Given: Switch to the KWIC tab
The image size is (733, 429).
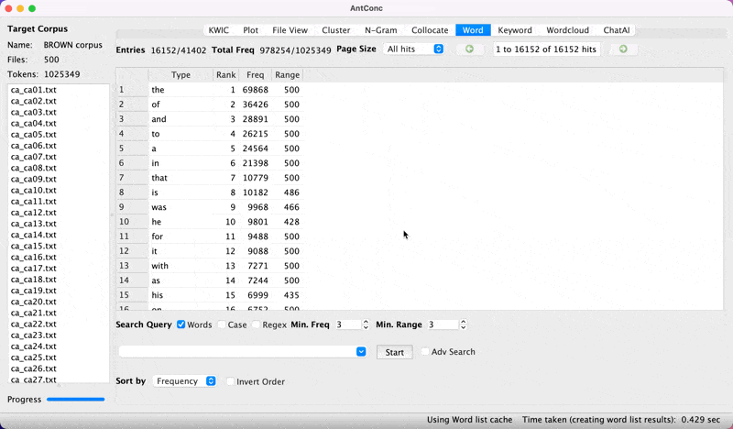Looking at the screenshot, I should (219, 30).
